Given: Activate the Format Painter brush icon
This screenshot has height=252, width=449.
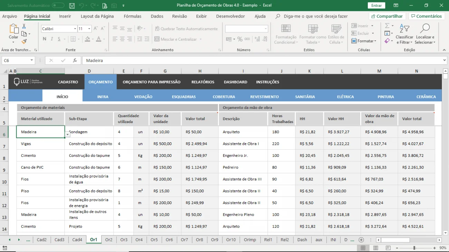Looking at the screenshot, I should tap(24, 41).
